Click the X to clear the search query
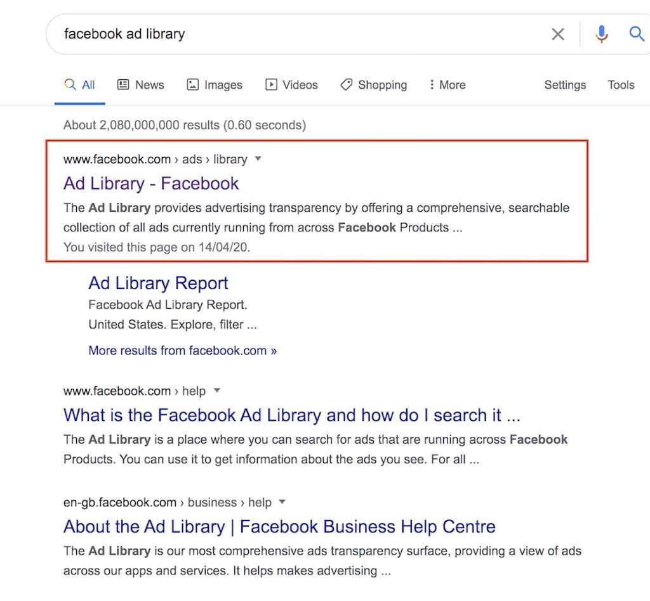Image resolution: width=650 pixels, height=601 pixels. [x=557, y=34]
